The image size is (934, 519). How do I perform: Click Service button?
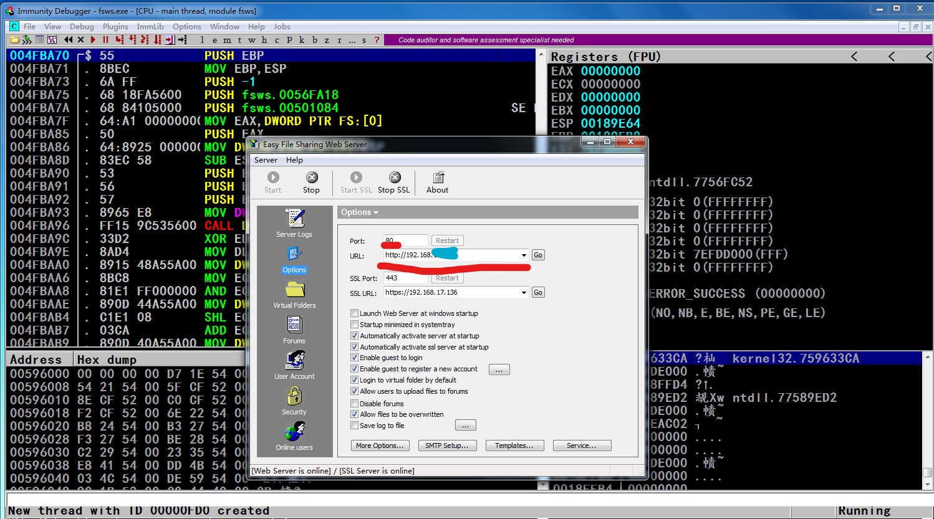581,445
